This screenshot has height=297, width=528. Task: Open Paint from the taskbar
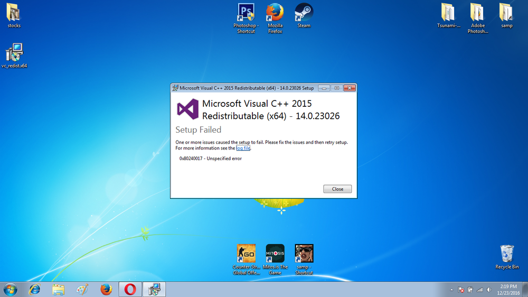point(82,290)
